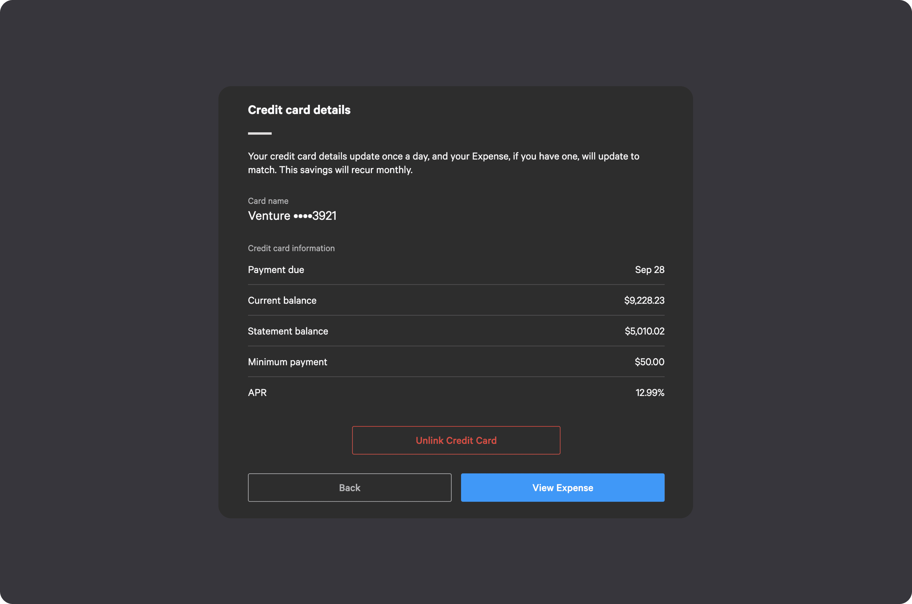Select the APR row label

[x=257, y=392]
